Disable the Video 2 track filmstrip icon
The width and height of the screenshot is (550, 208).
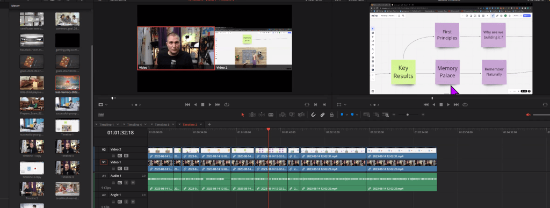click(x=126, y=155)
